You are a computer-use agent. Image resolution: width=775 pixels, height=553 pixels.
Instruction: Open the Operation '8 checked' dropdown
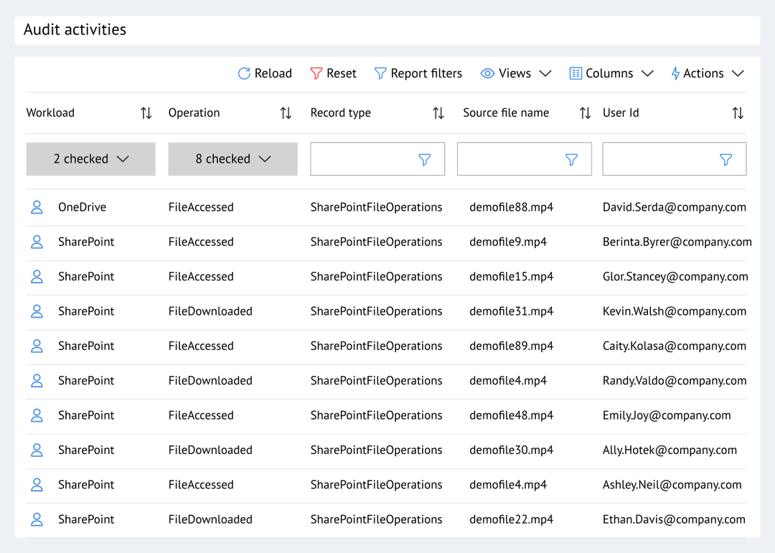tap(232, 159)
